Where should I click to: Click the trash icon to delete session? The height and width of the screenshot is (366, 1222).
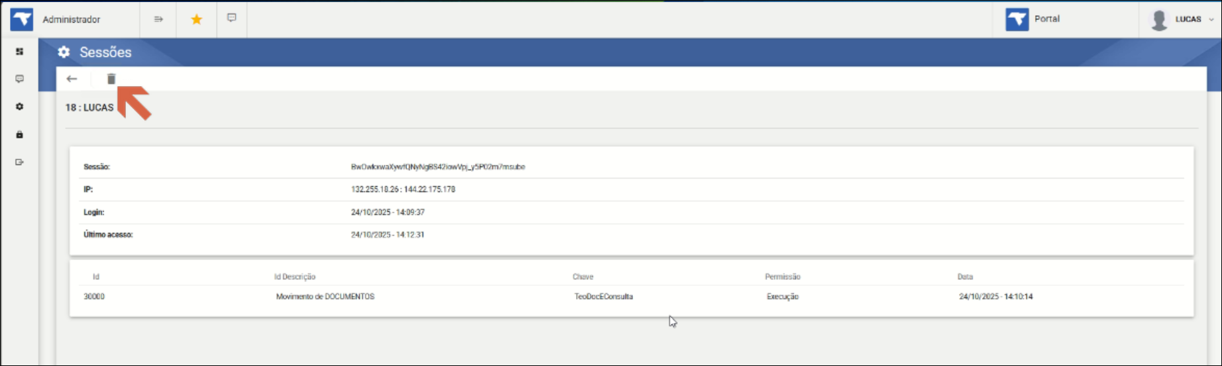point(111,79)
